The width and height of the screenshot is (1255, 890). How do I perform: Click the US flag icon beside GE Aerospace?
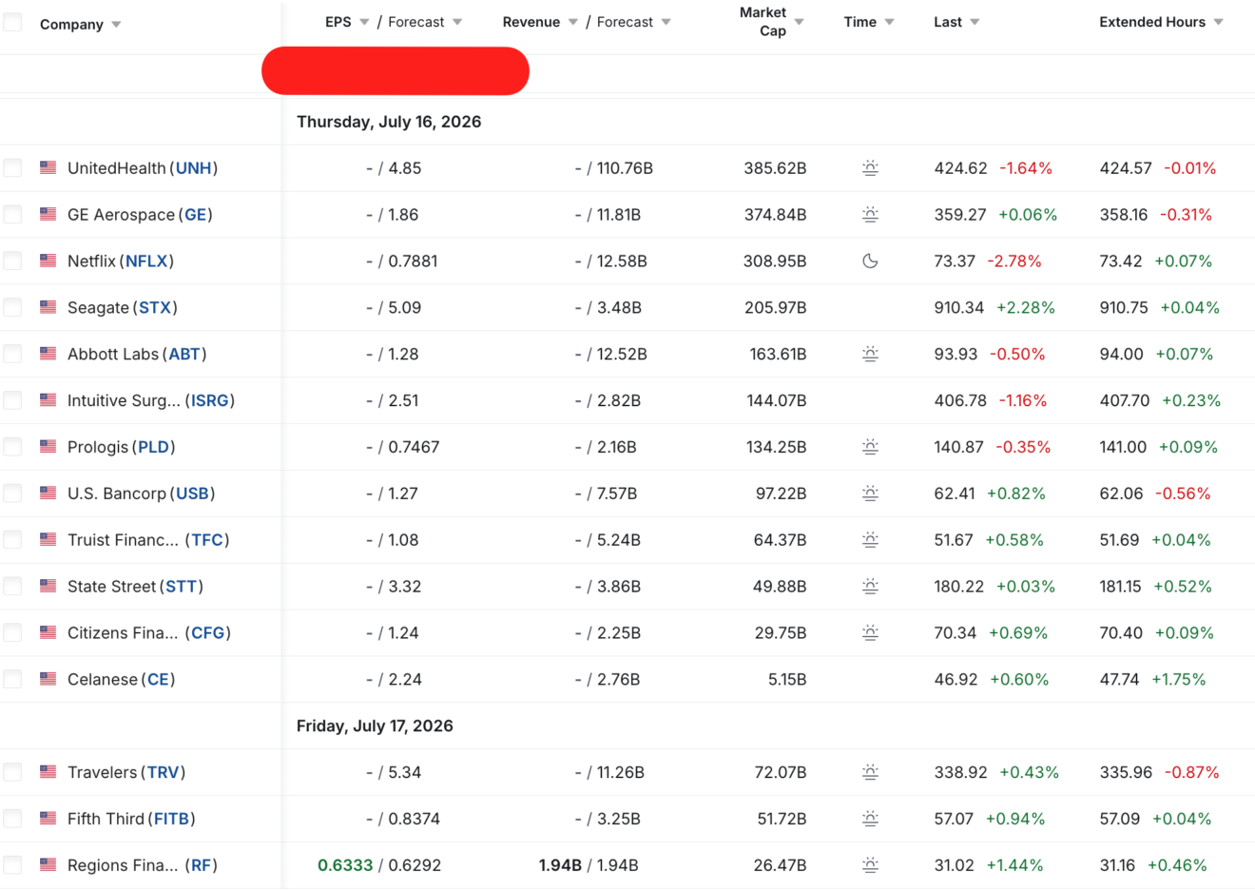click(48, 214)
